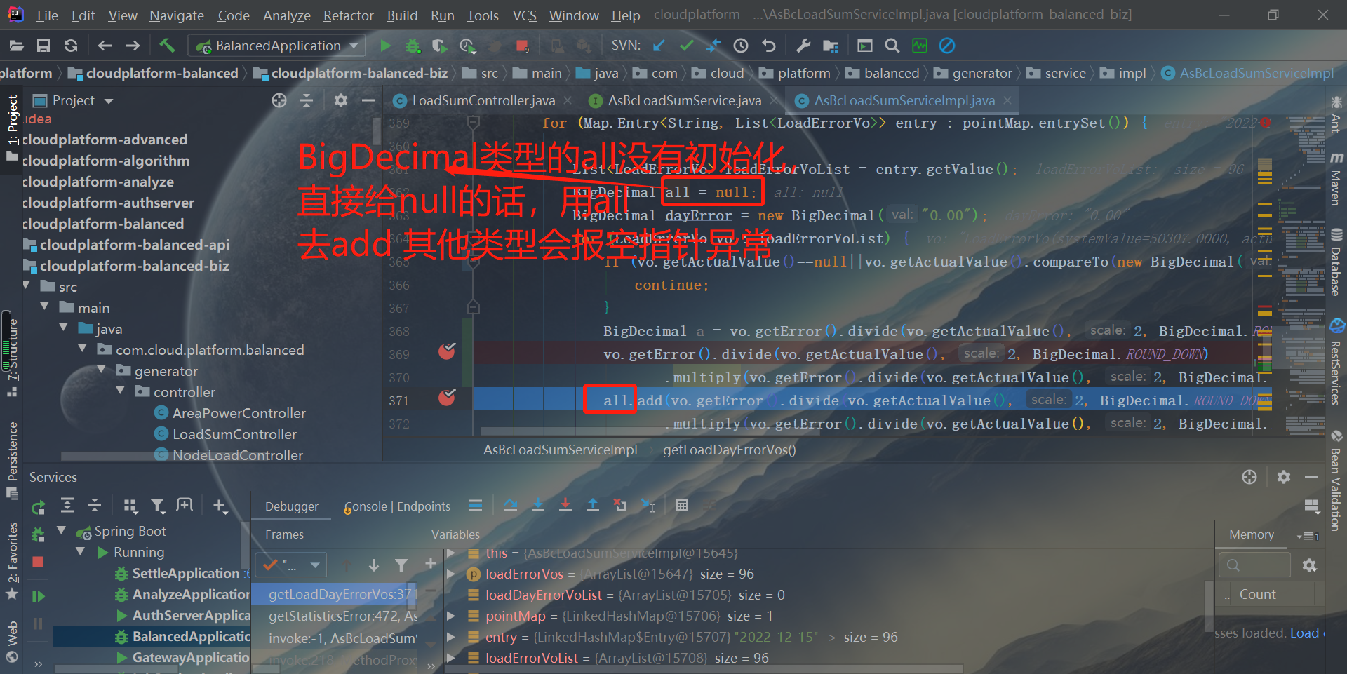The image size is (1347, 674).
Task: Click the Rerun icon in Services sidebar
Action: (38, 507)
